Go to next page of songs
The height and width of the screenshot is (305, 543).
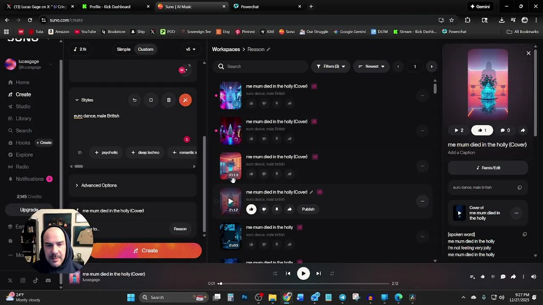pos(432,67)
